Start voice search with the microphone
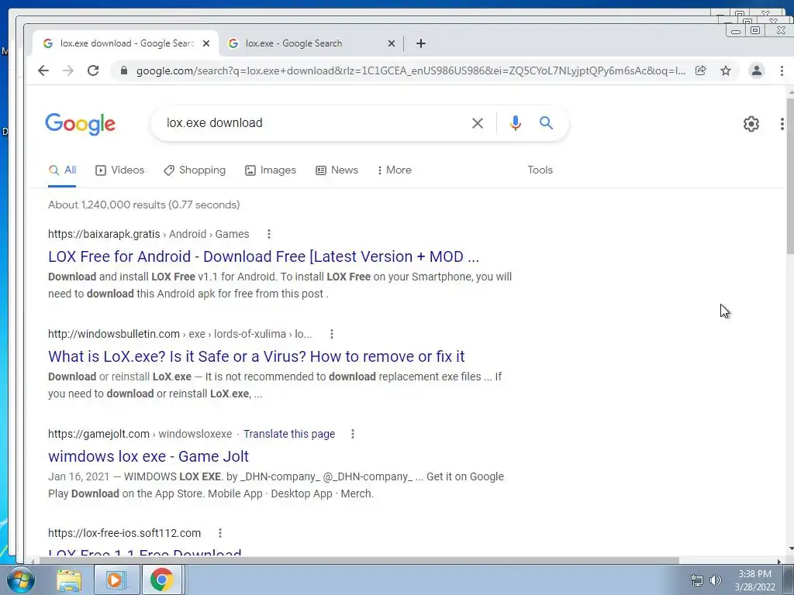This screenshot has height=595, width=794. [x=516, y=123]
